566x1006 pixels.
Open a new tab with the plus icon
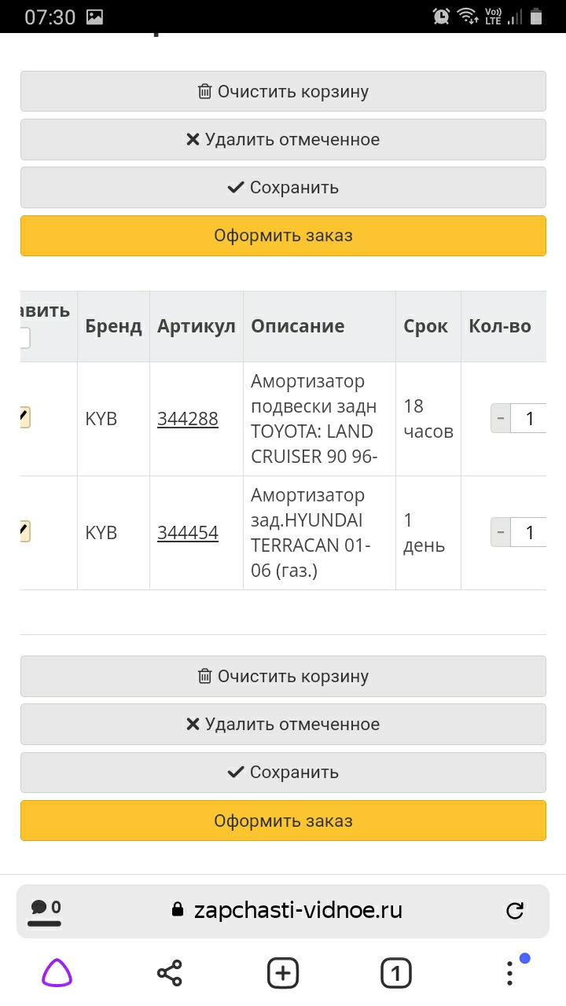tap(282, 972)
